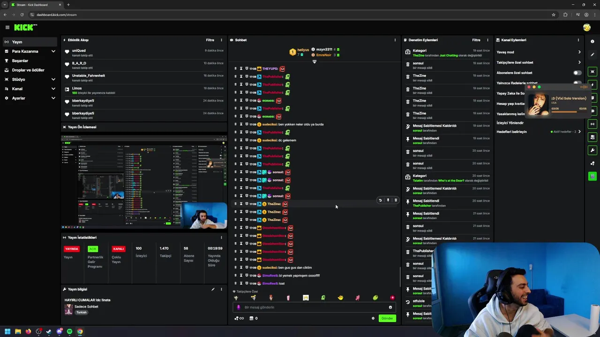Screen dimensions: 600x337
Task: Click the shop icon below message box
Action: [x=251, y=318]
